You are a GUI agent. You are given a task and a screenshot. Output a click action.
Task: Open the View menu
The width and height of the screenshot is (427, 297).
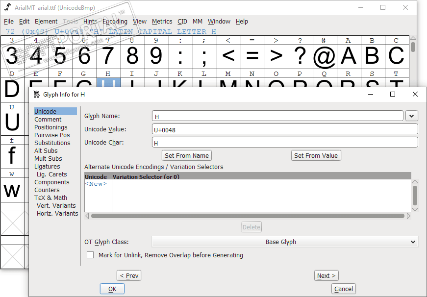[x=140, y=22]
